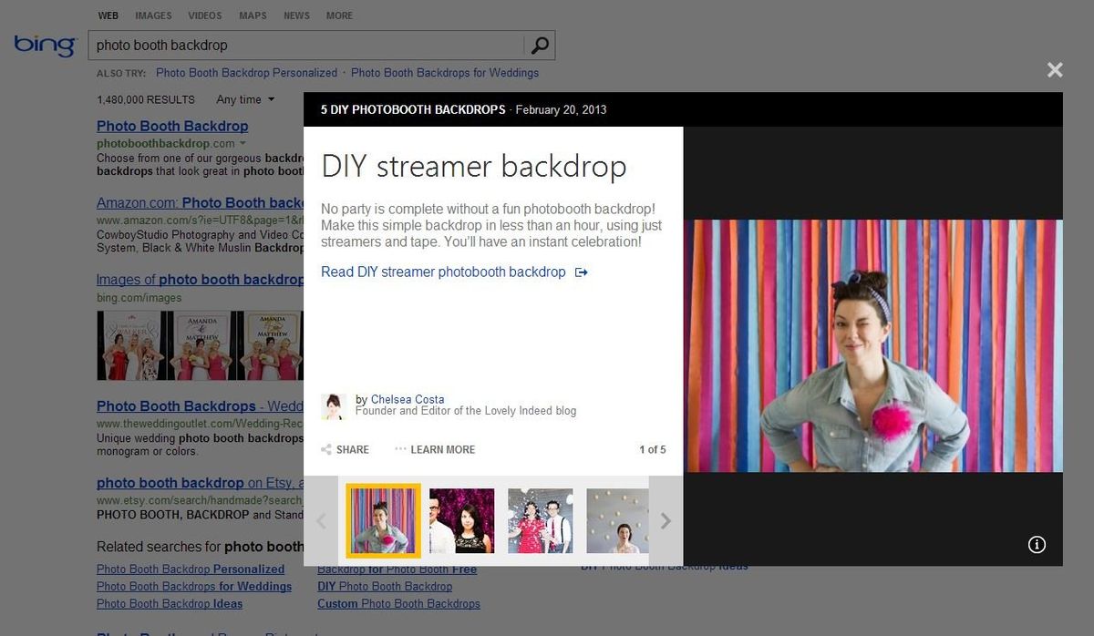
Task: Open the NEWS search section
Action: (x=296, y=15)
